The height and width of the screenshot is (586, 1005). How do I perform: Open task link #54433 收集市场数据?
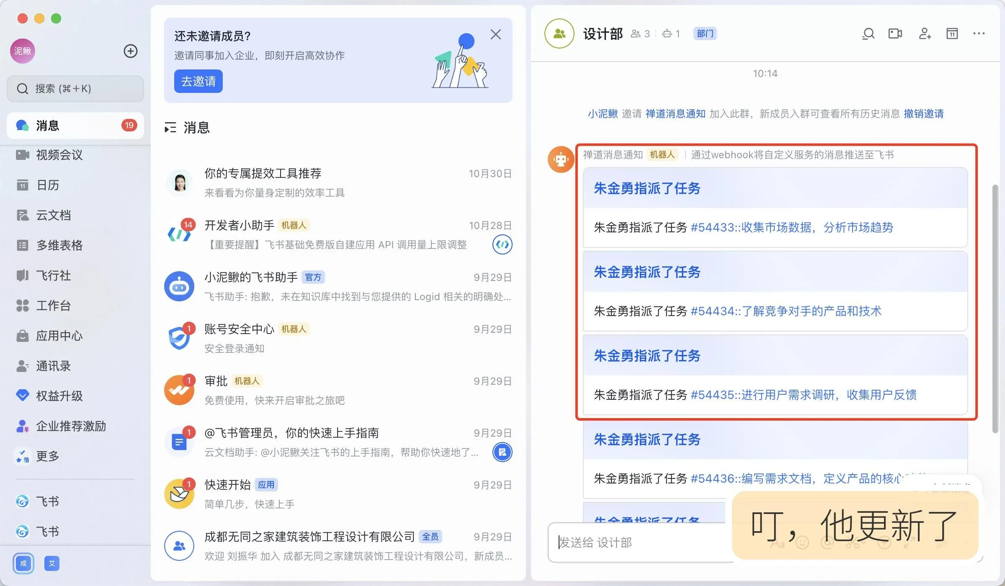point(792,227)
